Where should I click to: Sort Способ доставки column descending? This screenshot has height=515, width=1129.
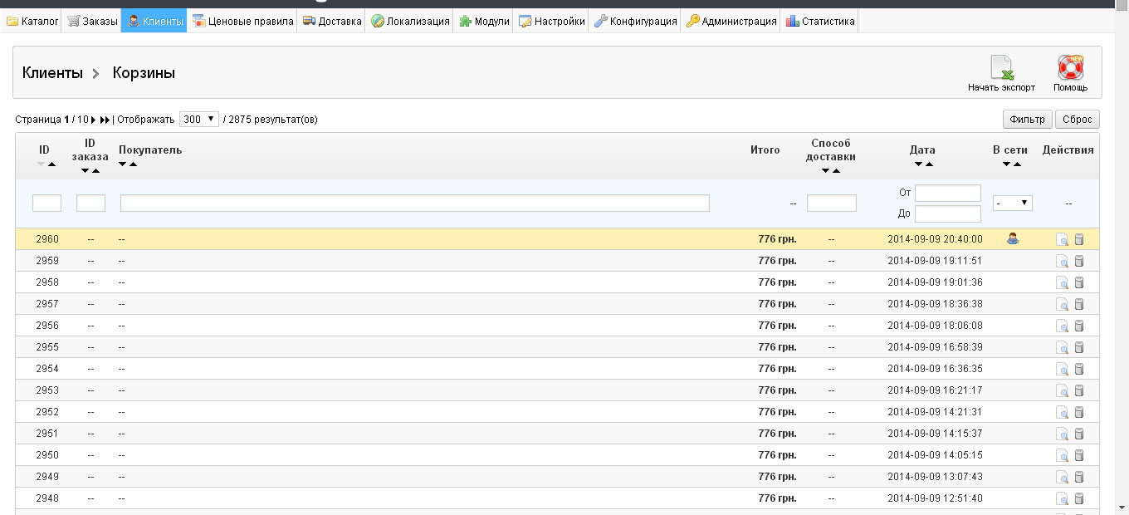pyautogui.click(x=825, y=171)
